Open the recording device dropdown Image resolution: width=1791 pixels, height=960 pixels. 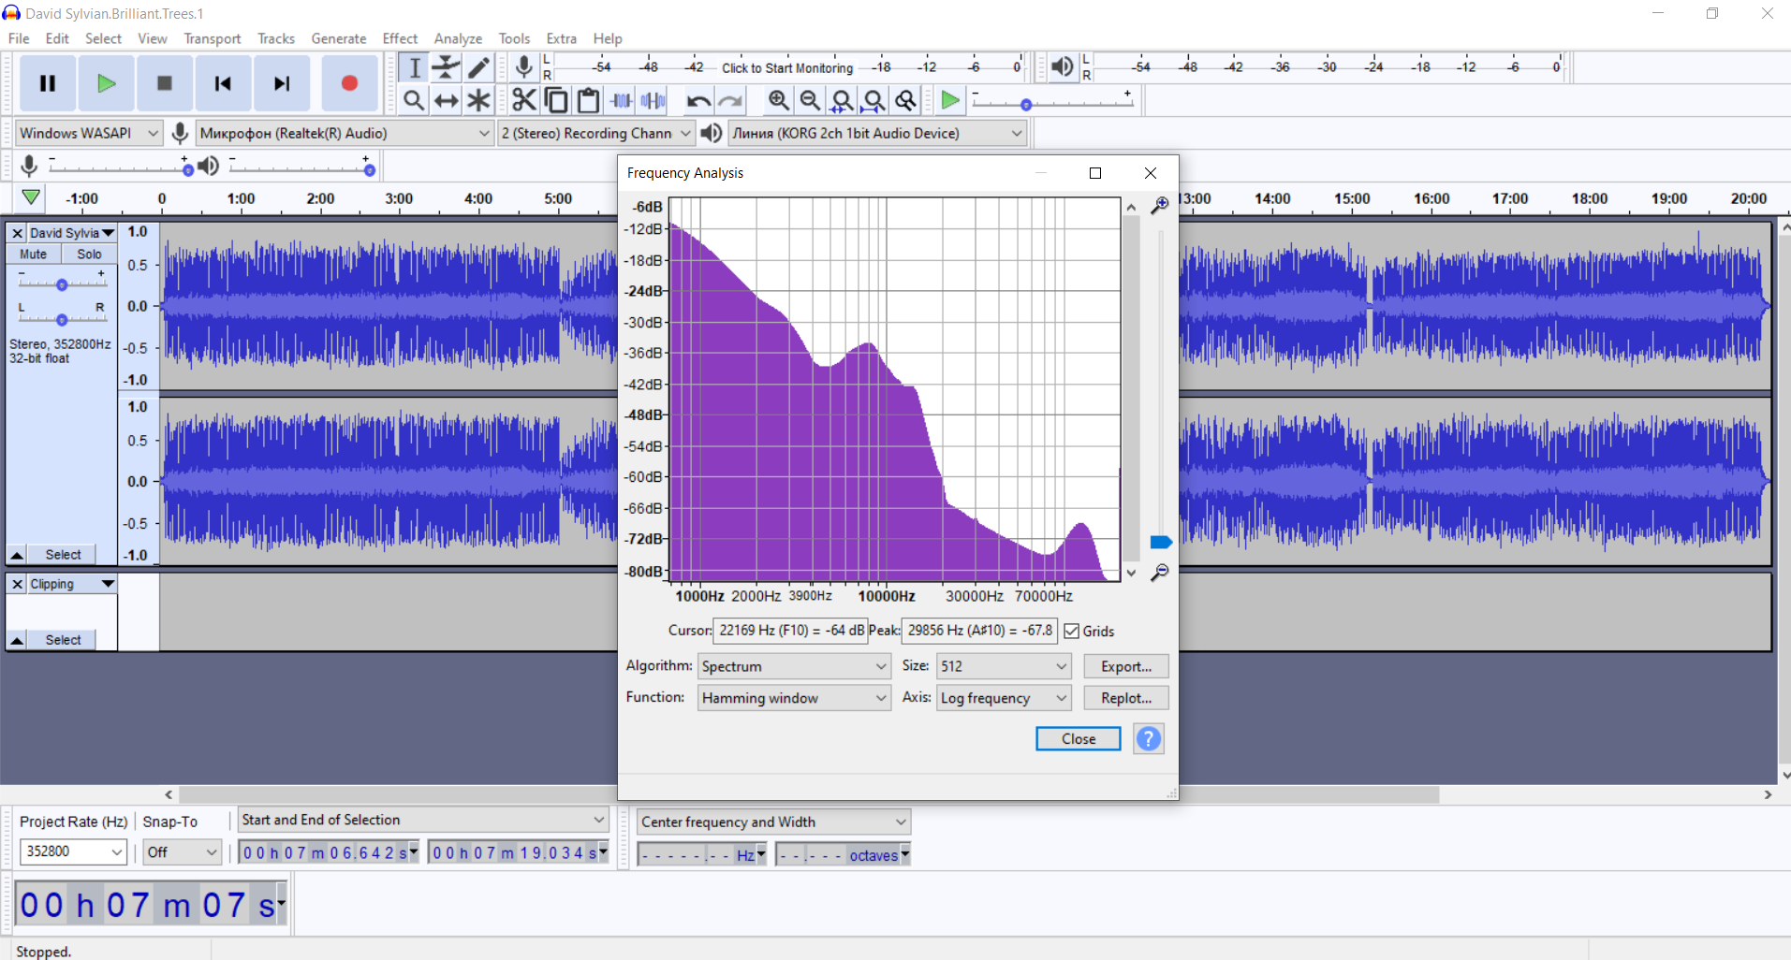click(x=345, y=133)
